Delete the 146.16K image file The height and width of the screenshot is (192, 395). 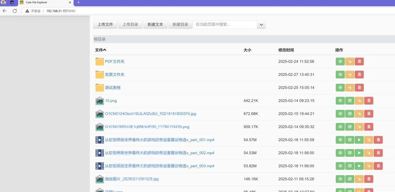pyautogui.click(x=369, y=179)
